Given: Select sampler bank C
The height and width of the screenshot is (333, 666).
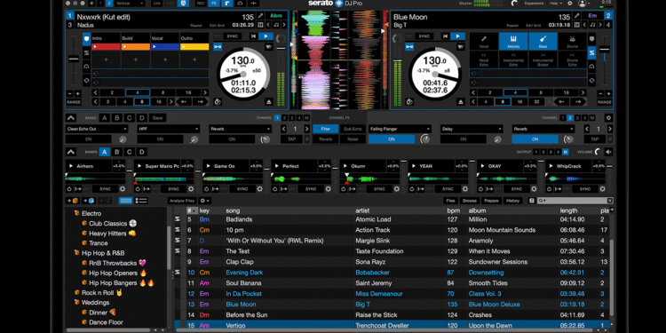Looking at the screenshot, I should click(129, 152).
